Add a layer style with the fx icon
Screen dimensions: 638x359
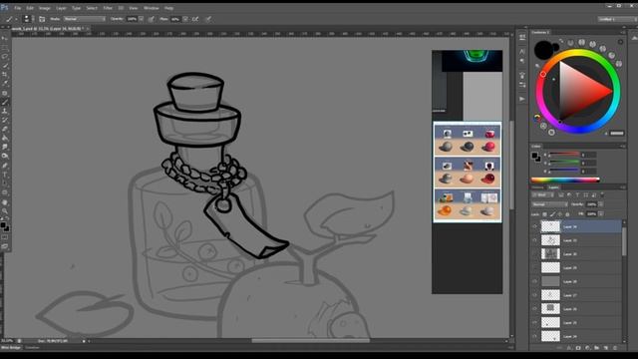point(569,348)
